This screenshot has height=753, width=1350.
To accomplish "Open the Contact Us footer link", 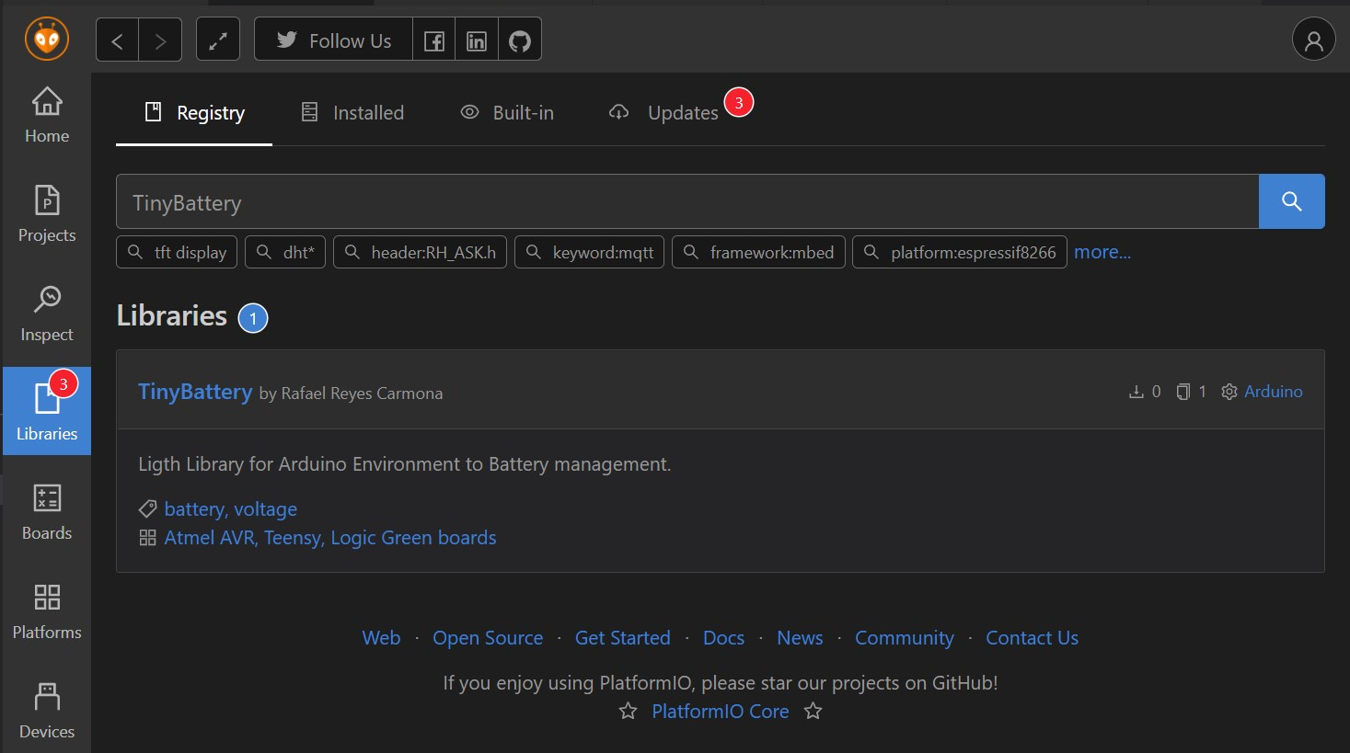I will (1033, 638).
